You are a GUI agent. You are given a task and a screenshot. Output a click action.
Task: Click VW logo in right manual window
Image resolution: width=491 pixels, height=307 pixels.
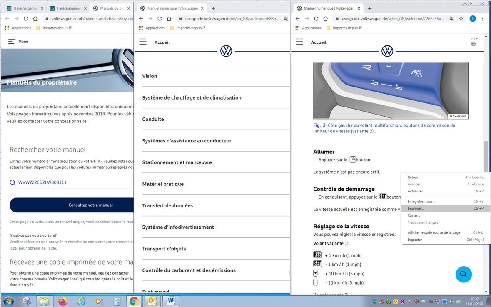coord(387,51)
